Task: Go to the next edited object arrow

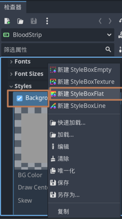Action: pos(110,21)
